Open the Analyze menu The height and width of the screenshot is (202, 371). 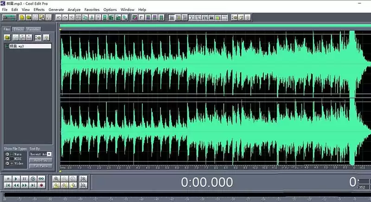point(74,10)
